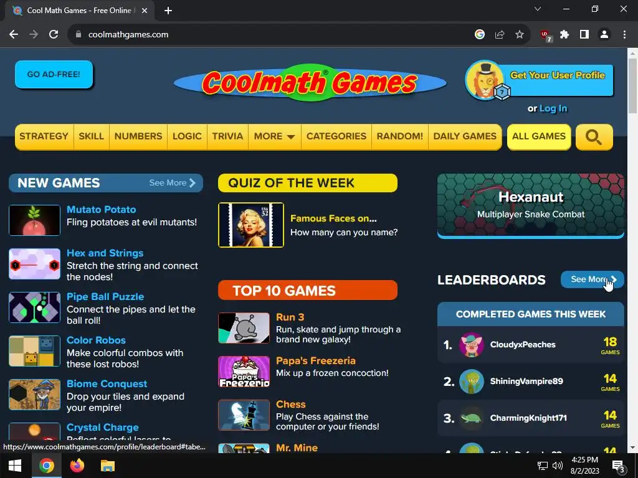Open a new browser tab

click(168, 11)
